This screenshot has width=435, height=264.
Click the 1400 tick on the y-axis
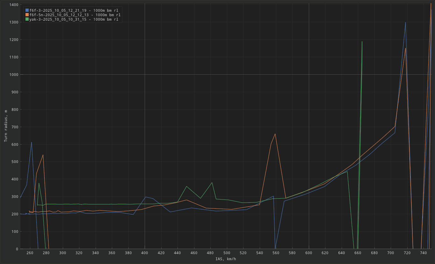[x=13, y=5]
